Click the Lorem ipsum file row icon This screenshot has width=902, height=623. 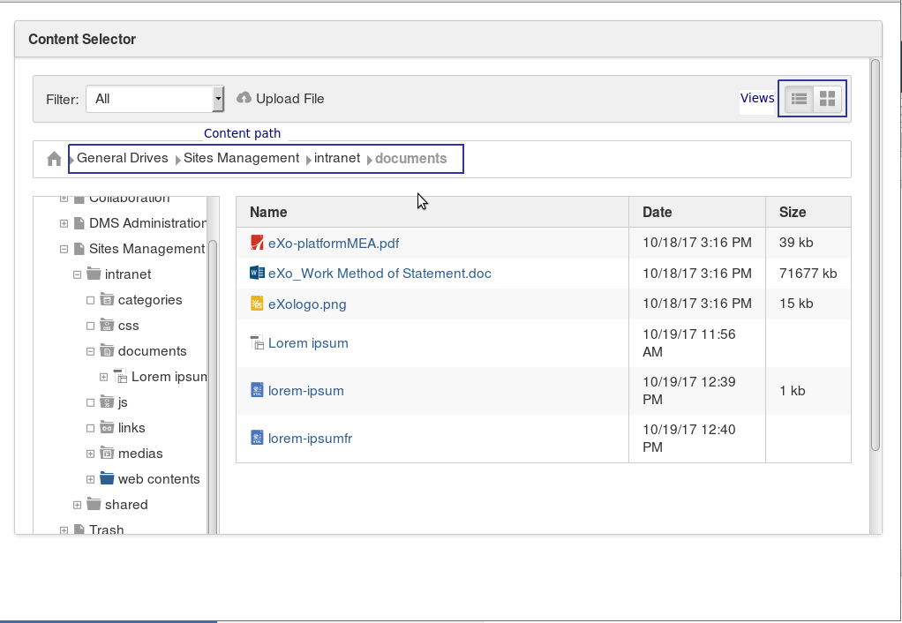click(x=257, y=343)
